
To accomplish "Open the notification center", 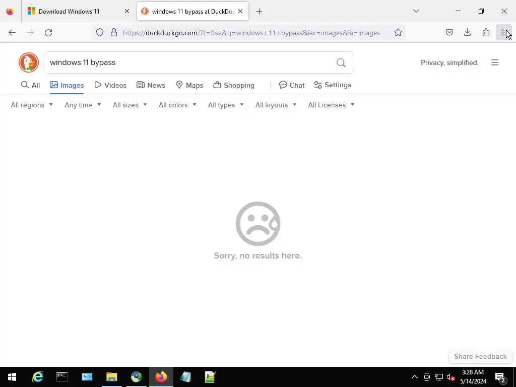I will [x=500, y=377].
